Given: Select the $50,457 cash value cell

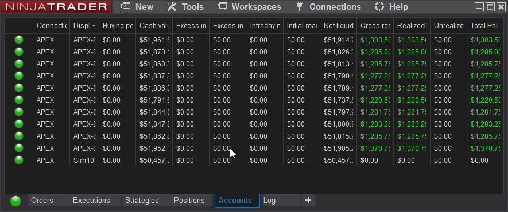Looking at the screenshot, I should coord(154,160).
